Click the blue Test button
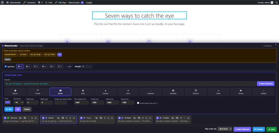 tap(9, 109)
